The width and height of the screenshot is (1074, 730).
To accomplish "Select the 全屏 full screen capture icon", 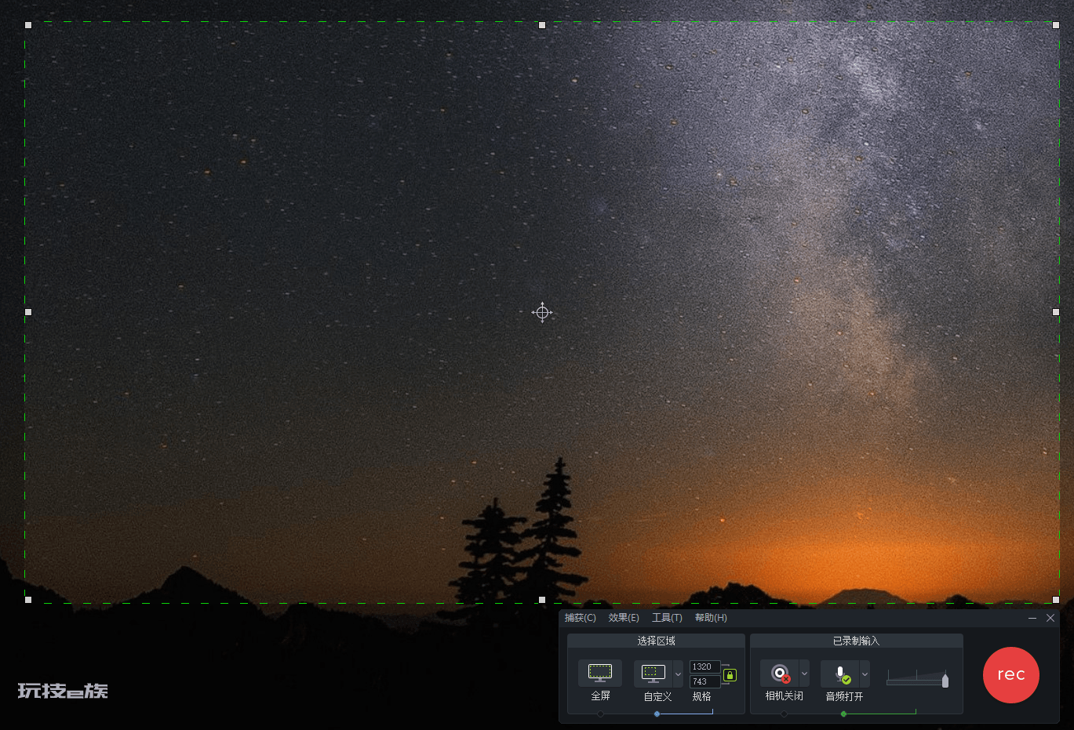I will 600,673.
